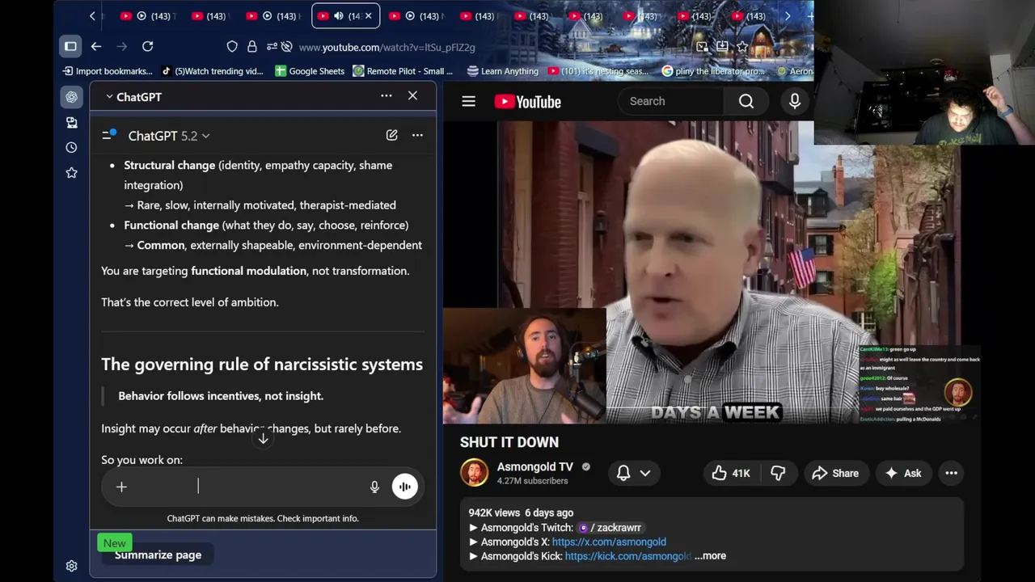Open the Watch trending videos TikTok bookmark
This screenshot has width=1035, height=582.
213,71
